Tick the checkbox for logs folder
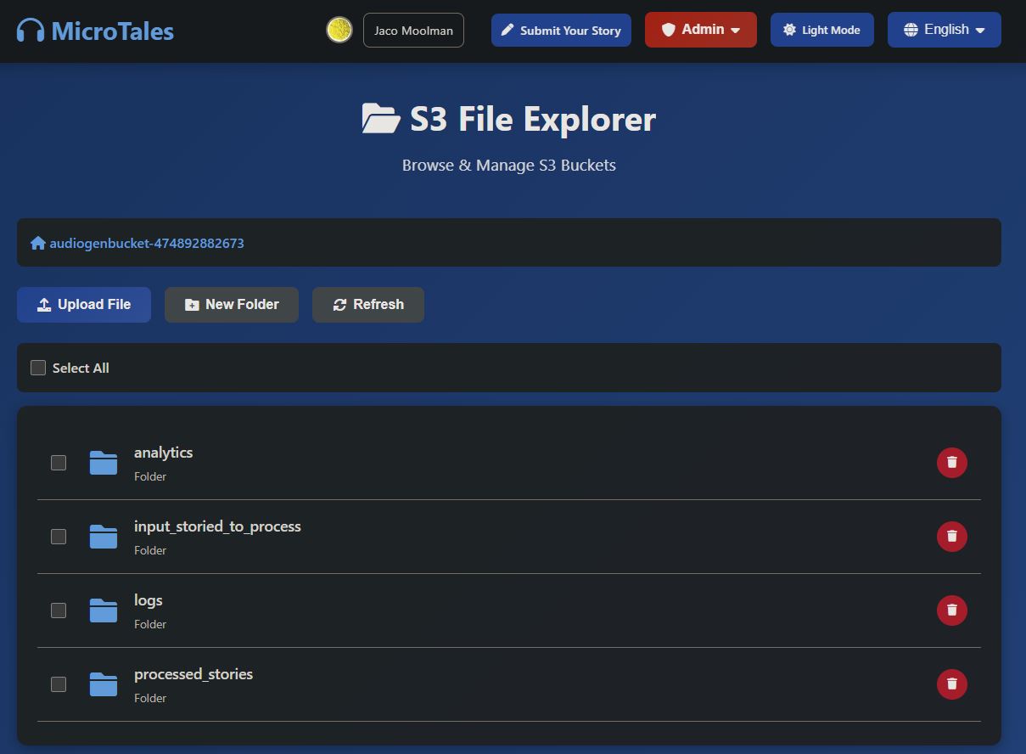The width and height of the screenshot is (1026, 754). (x=59, y=611)
